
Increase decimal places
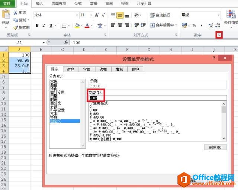(x=211, y=26)
